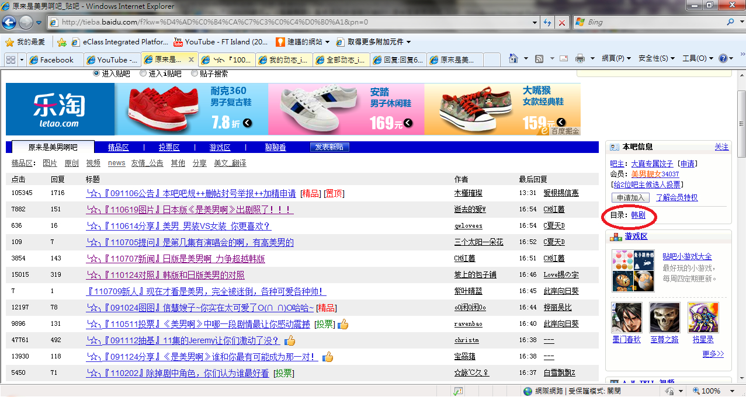Click the 发表新贴 new post button
The height and width of the screenshot is (397, 746).
(330, 147)
